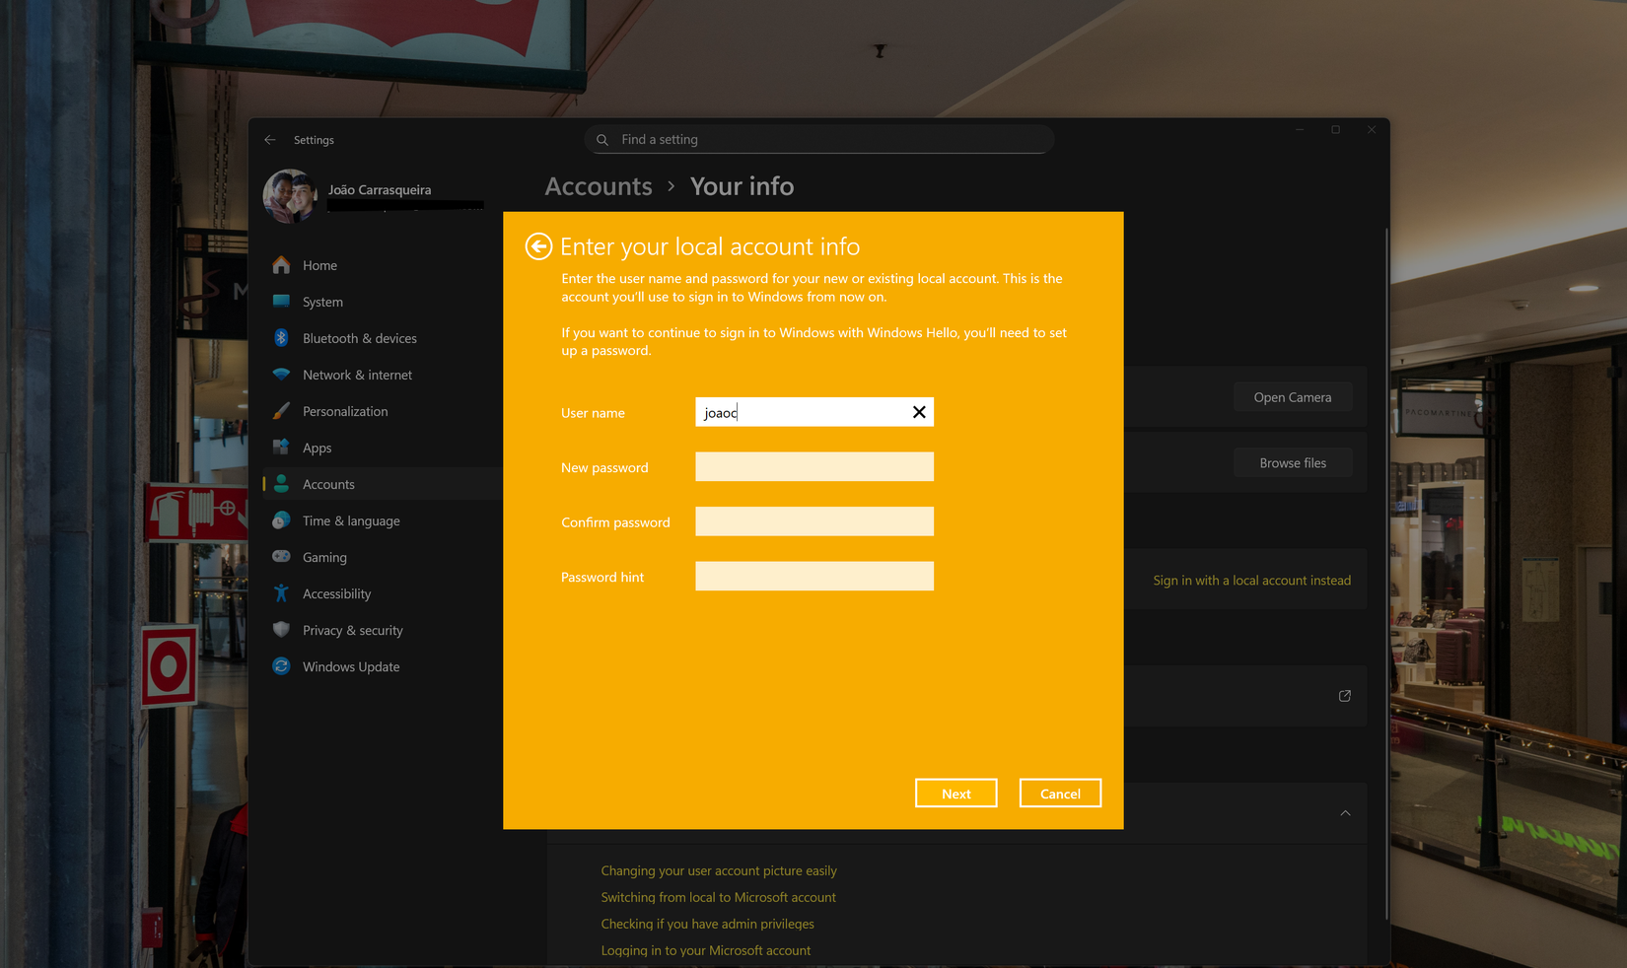Open Personalization via its brush icon
1627x968 pixels.
pos(282,411)
